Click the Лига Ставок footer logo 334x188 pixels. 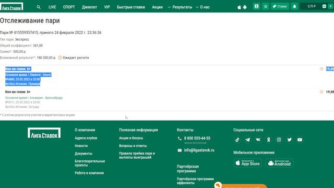44,133
